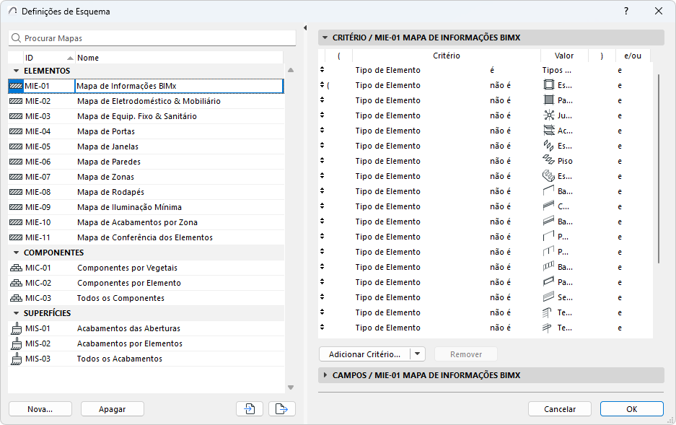Select Componentes por Vegetais

point(127,268)
